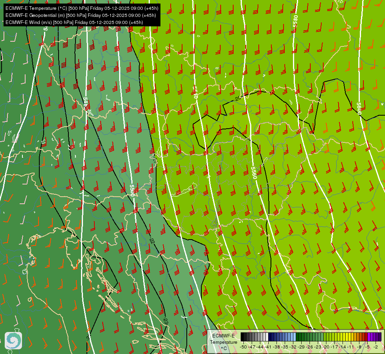
Task: Click the ECMWF-E Temperature legend caption
Action: point(223,342)
